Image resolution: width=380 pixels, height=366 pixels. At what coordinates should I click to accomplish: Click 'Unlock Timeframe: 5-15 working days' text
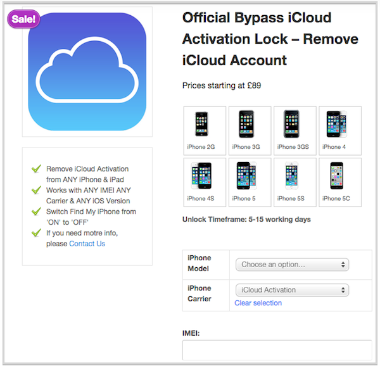(246, 220)
